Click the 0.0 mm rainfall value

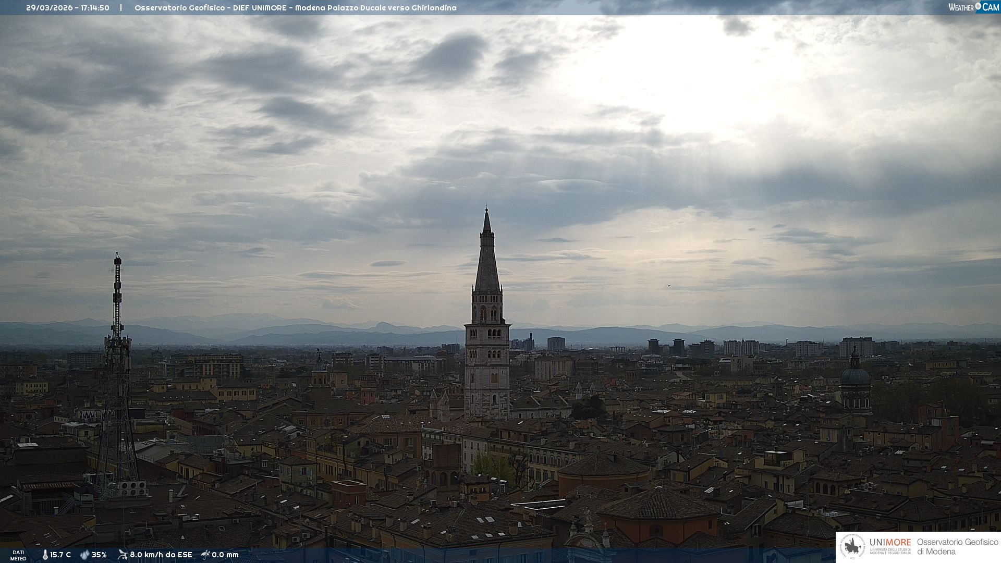pos(225,555)
